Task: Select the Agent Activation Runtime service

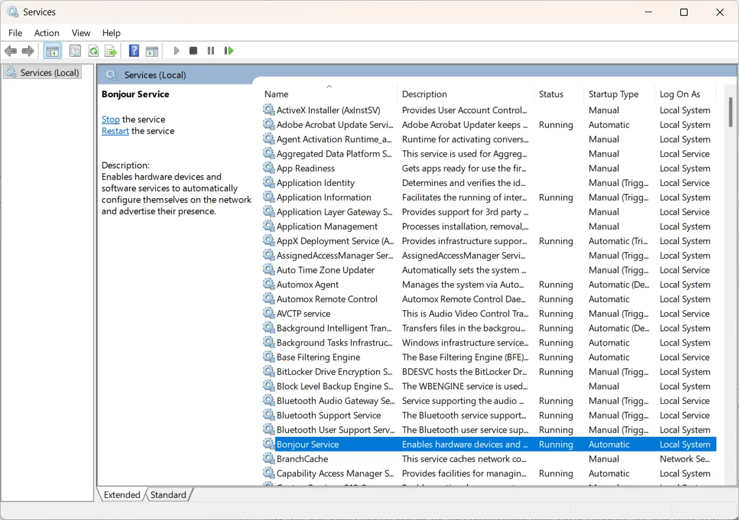Action: click(x=489, y=139)
